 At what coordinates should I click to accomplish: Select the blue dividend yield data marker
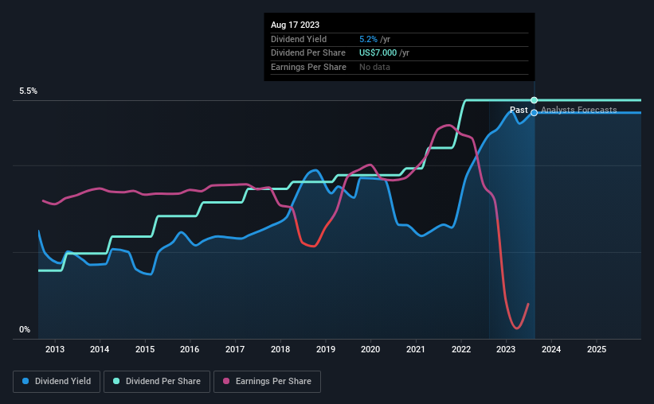tap(534, 113)
